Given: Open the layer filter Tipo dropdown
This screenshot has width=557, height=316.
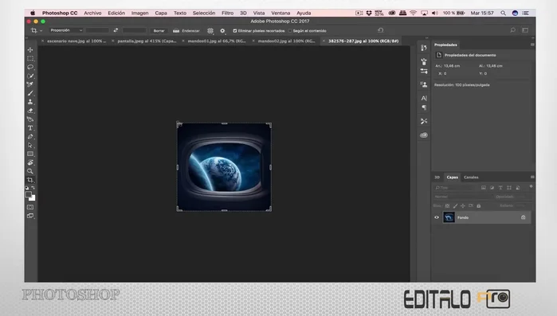Looking at the screenshot, I should coord(456,188).
